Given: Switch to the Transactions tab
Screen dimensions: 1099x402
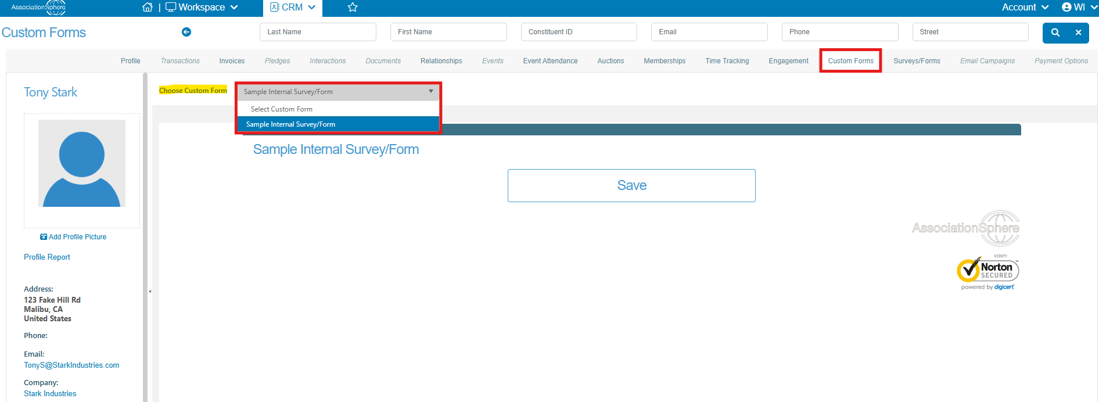Looking at the screenshot, I should pos(180,61).
